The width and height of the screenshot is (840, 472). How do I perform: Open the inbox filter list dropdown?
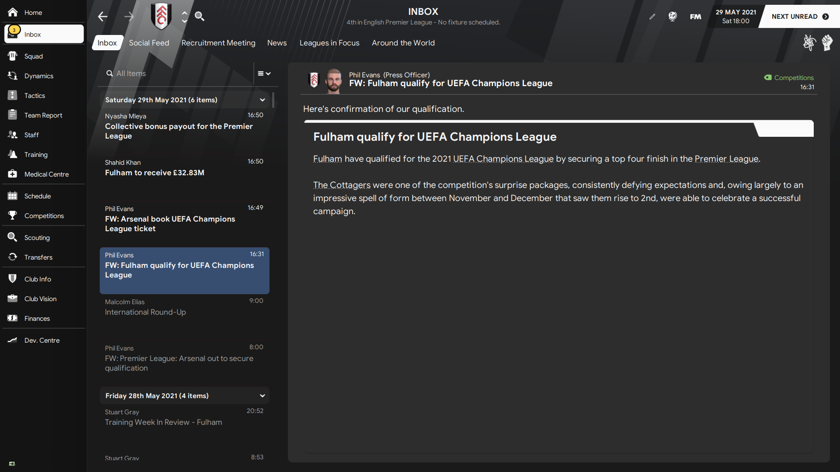(x=264, y=73)
